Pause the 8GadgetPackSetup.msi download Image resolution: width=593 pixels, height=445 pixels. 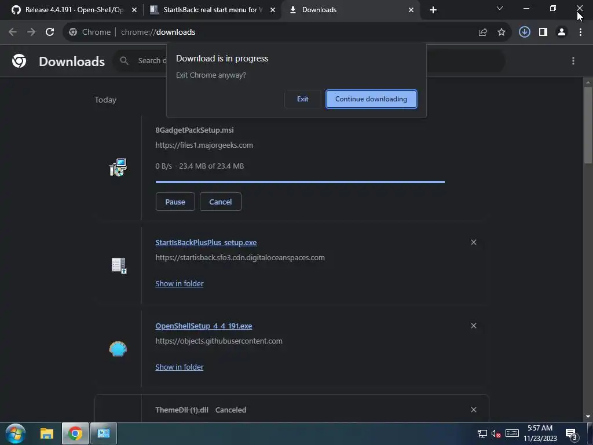[175, 202]
